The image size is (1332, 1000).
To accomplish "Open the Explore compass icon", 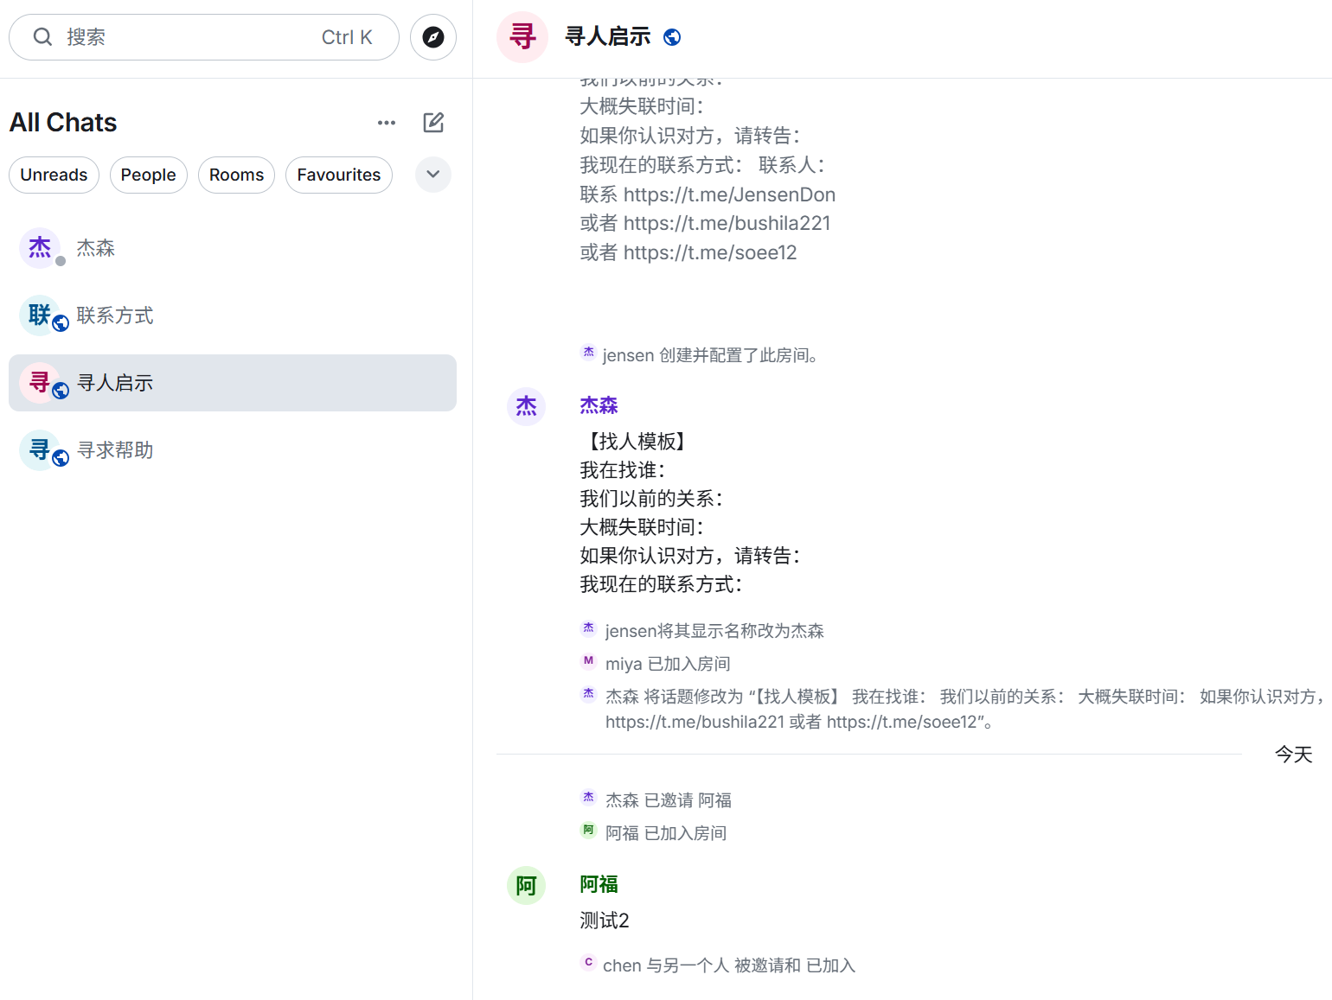I will pyautogui.click(x=433, y=37).
